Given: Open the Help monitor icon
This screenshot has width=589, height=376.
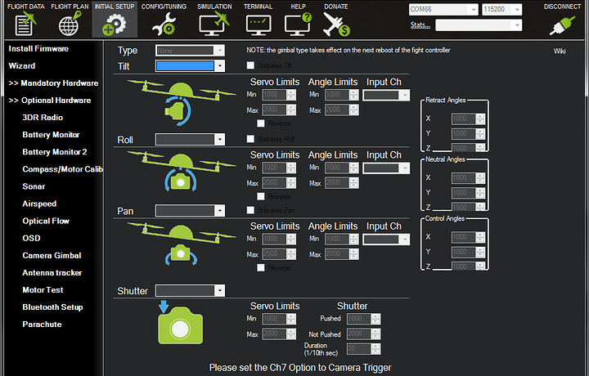Looking at the screenshot, I should coord(299,24).
